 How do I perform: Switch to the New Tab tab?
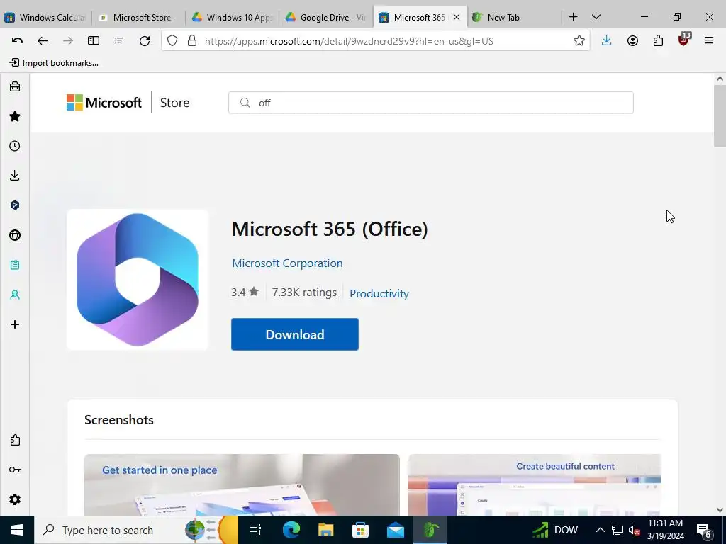pos(513,18)
